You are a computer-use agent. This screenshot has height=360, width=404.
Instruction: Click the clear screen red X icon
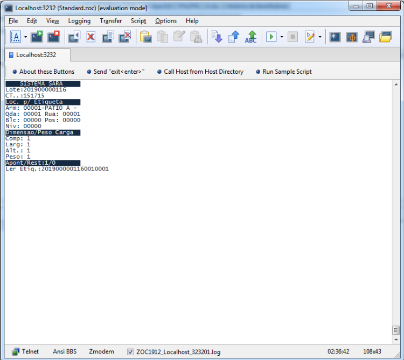[90, 37]
